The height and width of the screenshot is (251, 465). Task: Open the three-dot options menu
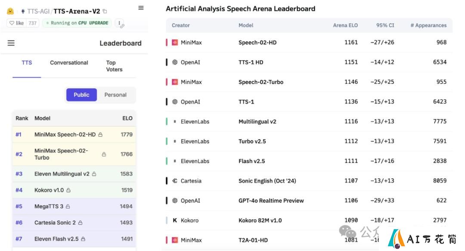pos(119,23)
